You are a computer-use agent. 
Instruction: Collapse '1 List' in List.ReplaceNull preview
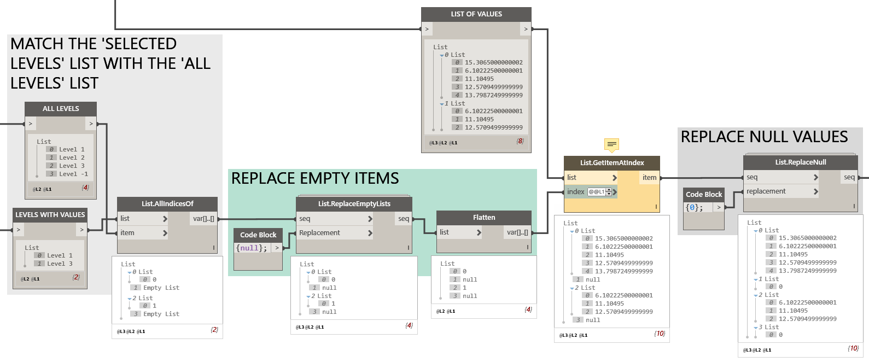click(x=756, y=279)
